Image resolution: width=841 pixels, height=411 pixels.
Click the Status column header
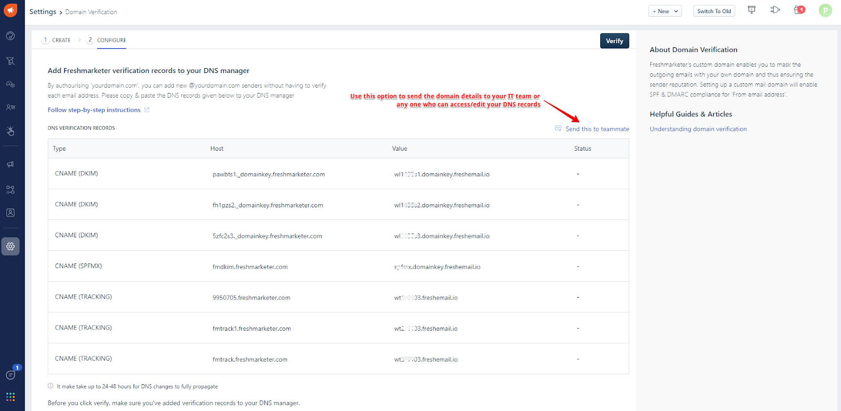[582, 149]
